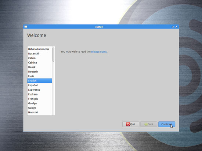
Task: Click the Continue button
Action: pyautogui.click(x=167, y=124)
